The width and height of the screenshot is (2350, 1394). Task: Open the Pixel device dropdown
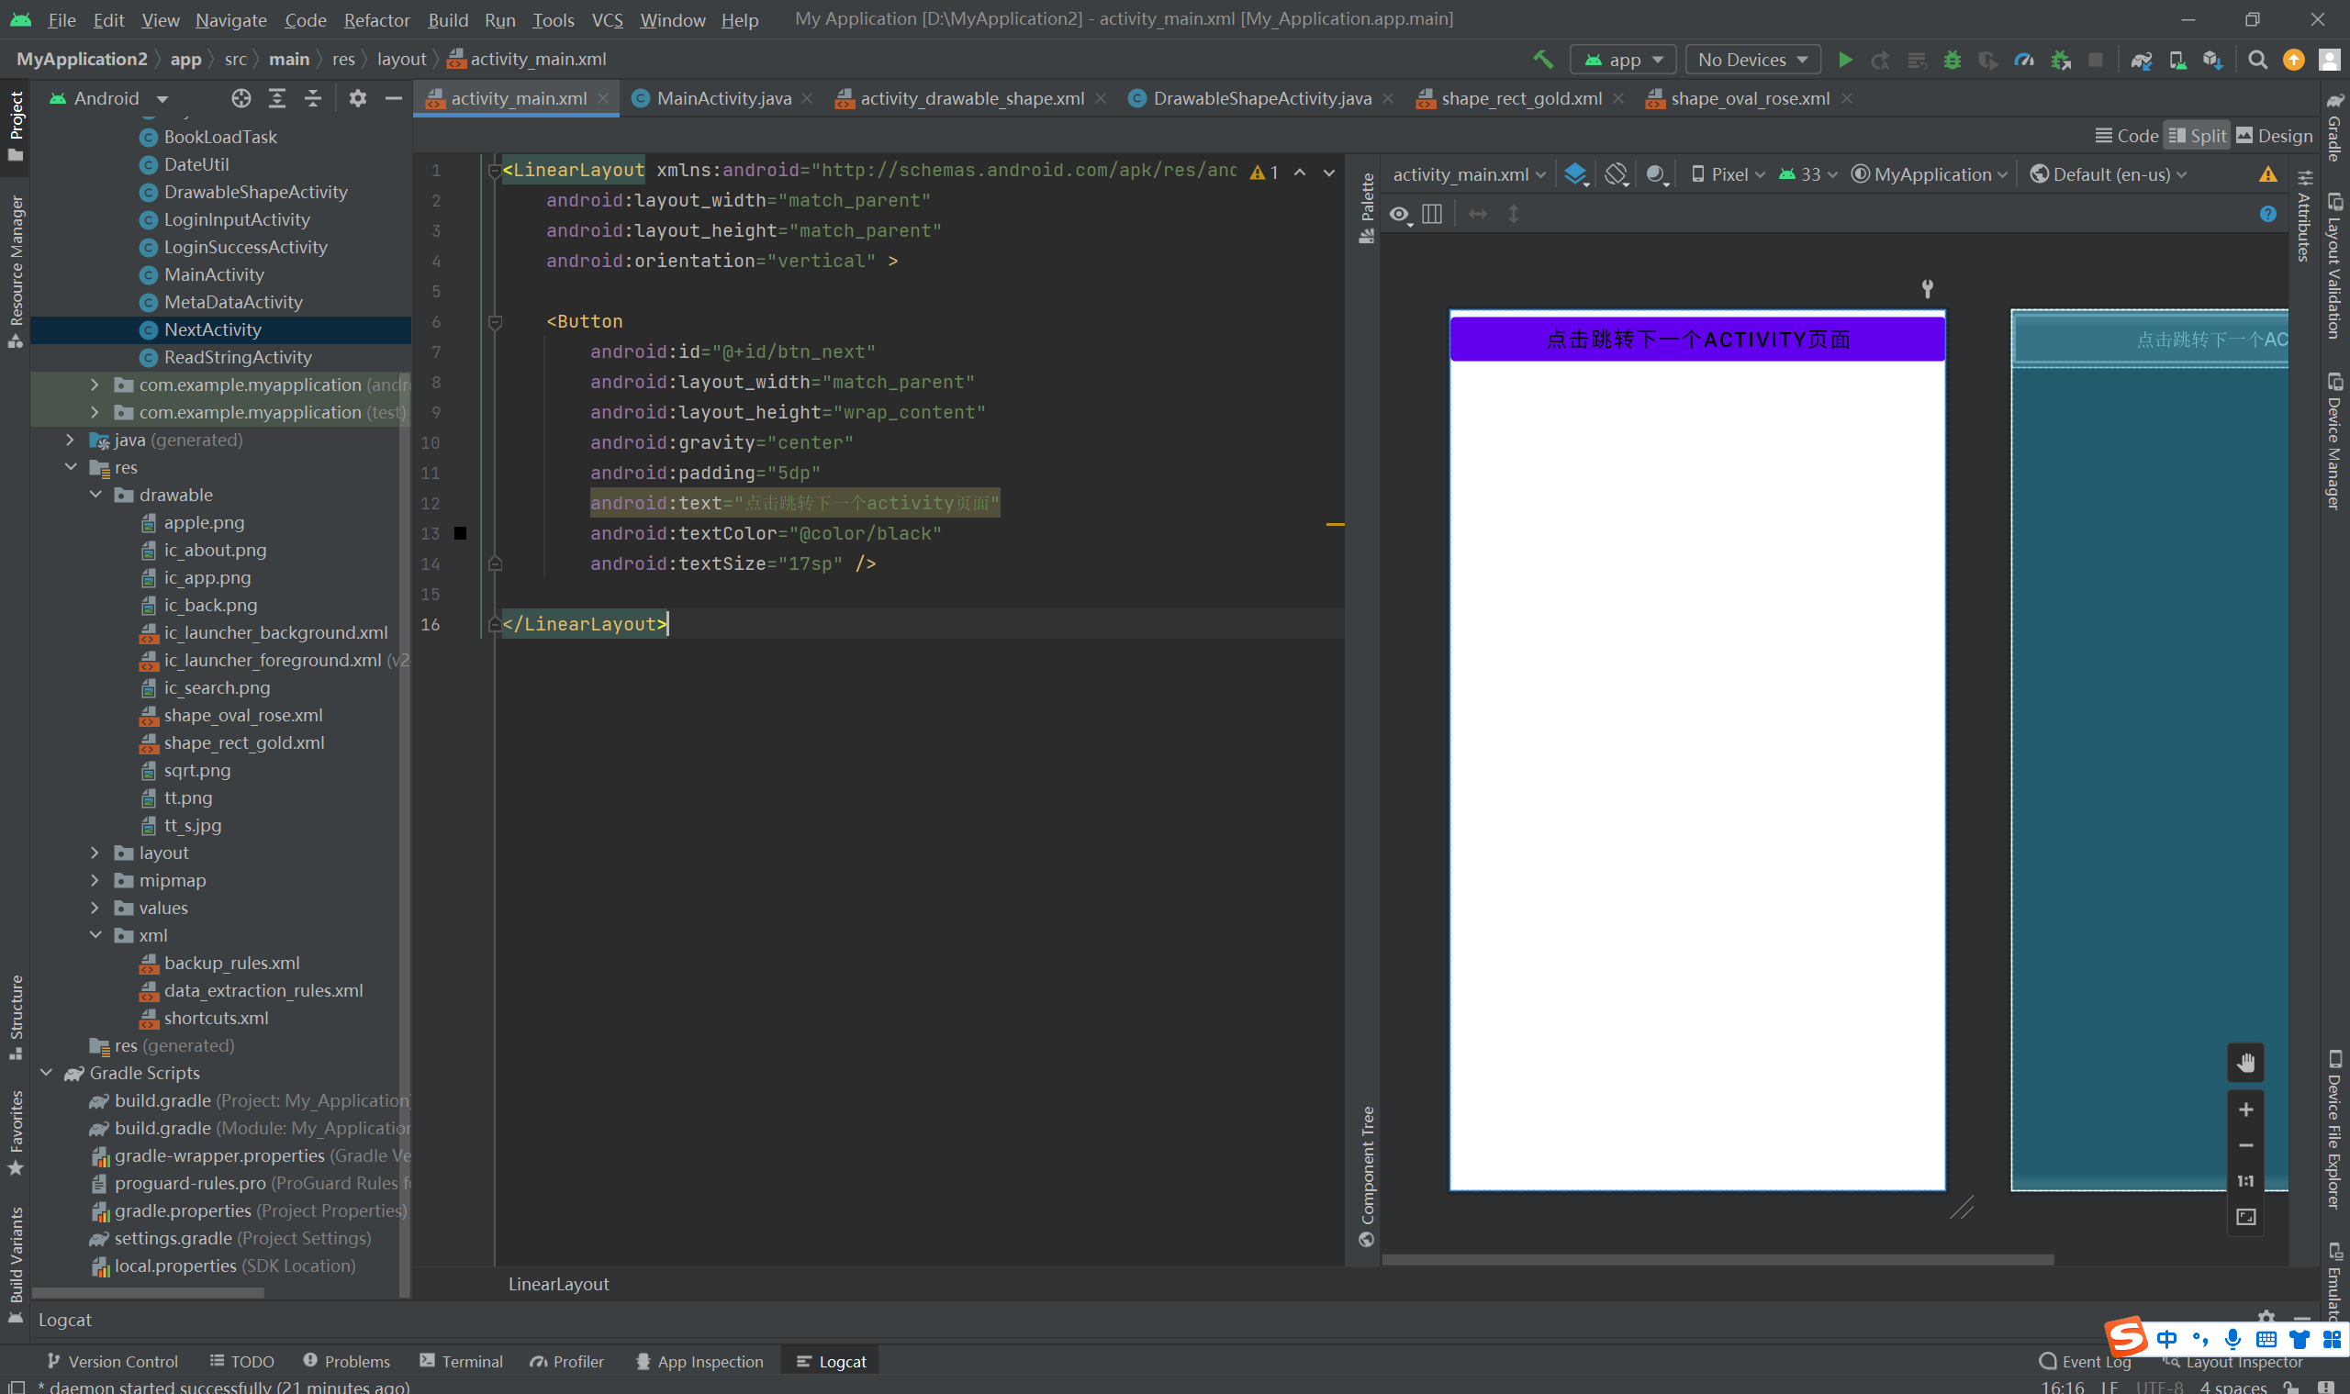[1727, 174]
